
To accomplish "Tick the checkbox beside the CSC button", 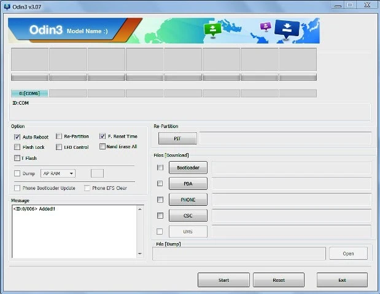I will coord(160,216).
